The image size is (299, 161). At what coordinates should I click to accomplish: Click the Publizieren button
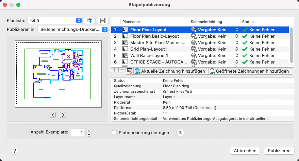pos(279,151)
